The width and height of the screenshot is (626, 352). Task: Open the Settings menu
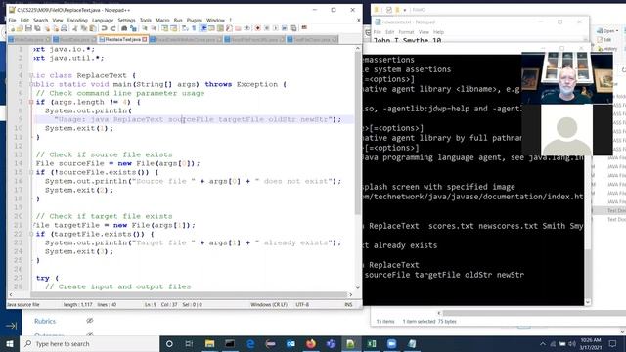[x=126, y=20]
